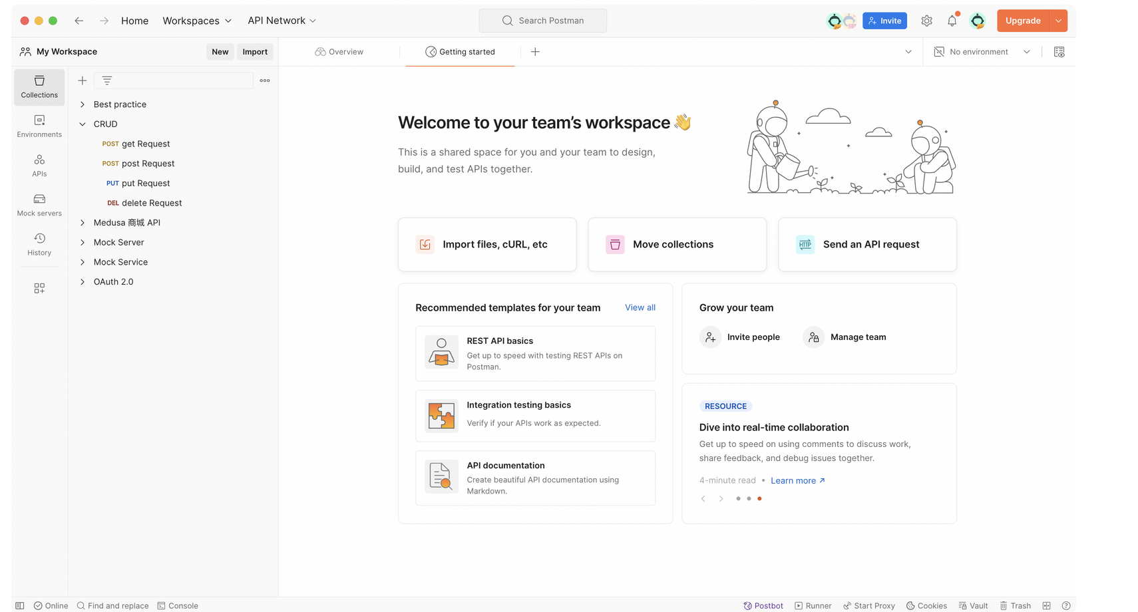Click the Learn more link

(798, 480)
